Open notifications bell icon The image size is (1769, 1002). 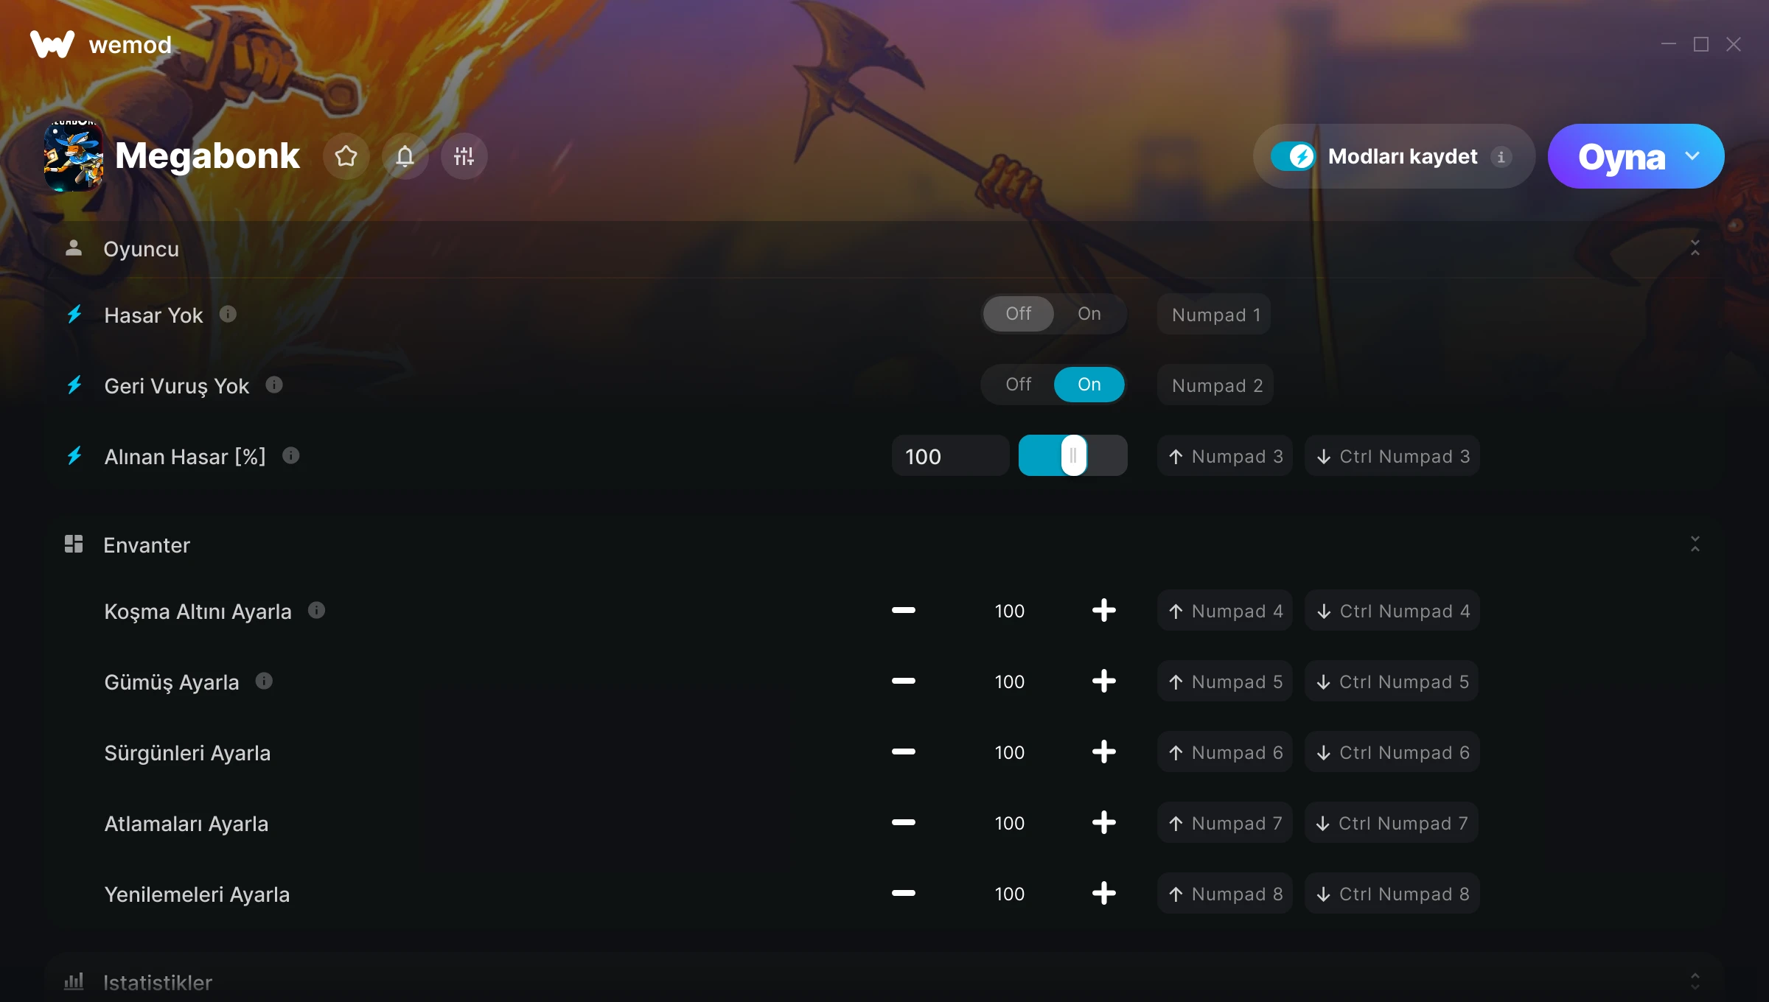click(405, 156)
